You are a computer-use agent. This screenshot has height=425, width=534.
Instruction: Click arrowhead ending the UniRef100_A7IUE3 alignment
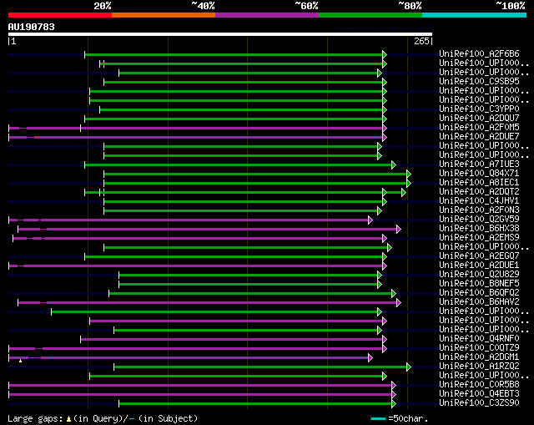pos(394,165)
